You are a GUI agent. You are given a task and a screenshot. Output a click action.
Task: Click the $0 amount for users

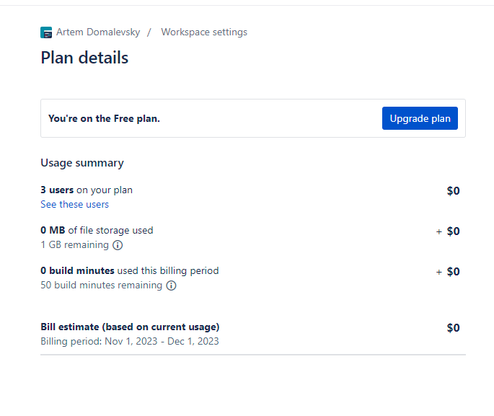pos(453,191)
